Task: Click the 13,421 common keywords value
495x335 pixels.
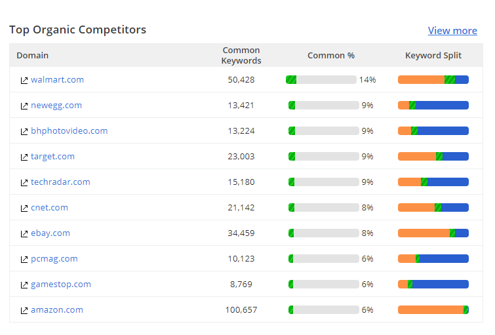Action: point(241,105)
